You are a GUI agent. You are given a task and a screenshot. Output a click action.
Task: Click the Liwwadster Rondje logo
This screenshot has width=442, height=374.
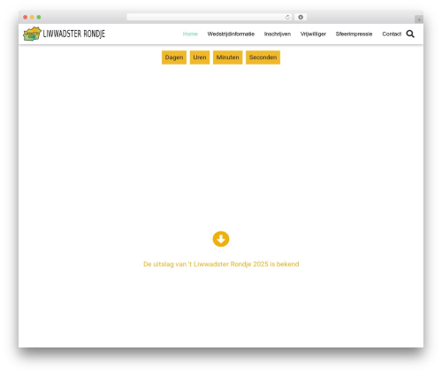pyautogui.click(x=64, y=34)
